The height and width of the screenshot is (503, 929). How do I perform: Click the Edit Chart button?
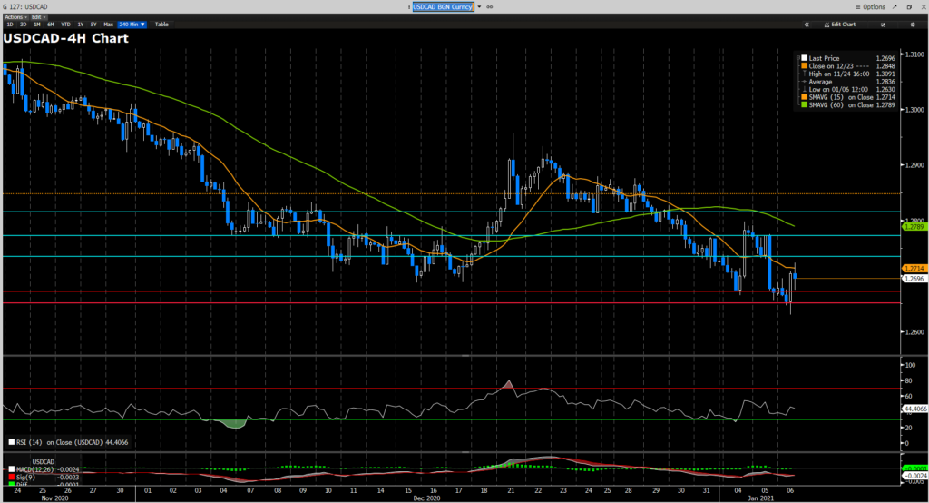tap(839, 25)
